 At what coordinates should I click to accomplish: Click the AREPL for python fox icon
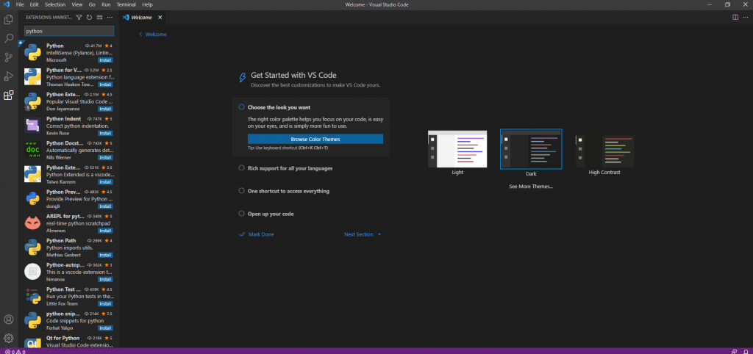(x=32, y=223)
